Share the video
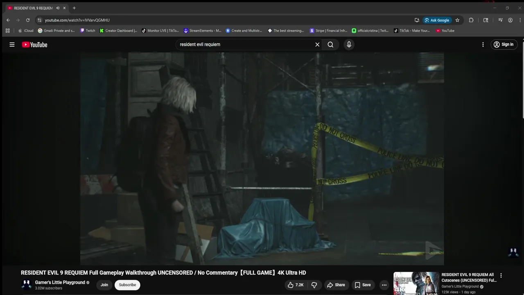 coord(336,285)
